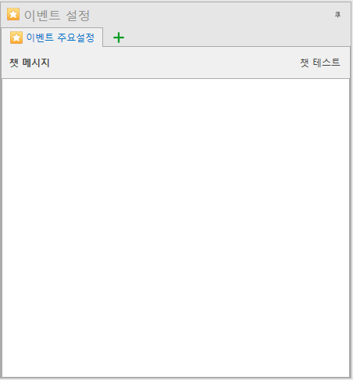Toggle auto-hide using the pushpin

coord(337,15)
